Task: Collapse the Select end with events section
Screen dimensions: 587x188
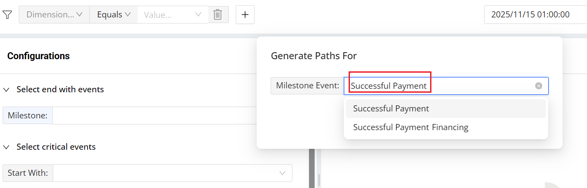Action: coord(7,90)
